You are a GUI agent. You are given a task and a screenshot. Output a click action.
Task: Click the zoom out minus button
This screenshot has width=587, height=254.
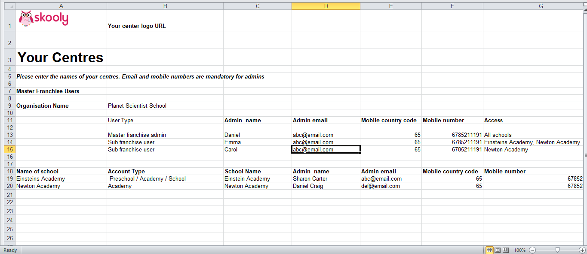[532, 250]
